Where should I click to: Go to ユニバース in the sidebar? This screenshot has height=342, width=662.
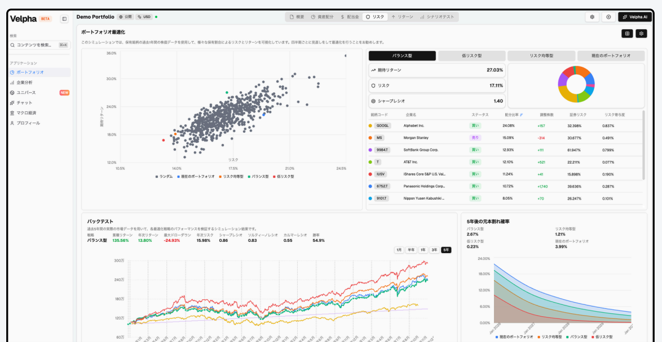click(26, 92)
